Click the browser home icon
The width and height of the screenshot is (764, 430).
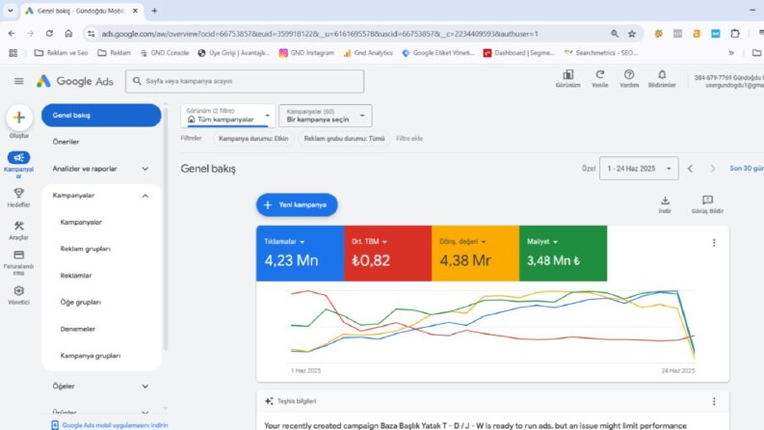coord(68,34)
